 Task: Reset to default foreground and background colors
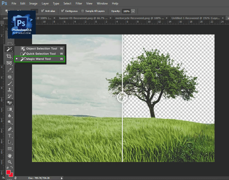pos(7,167)
